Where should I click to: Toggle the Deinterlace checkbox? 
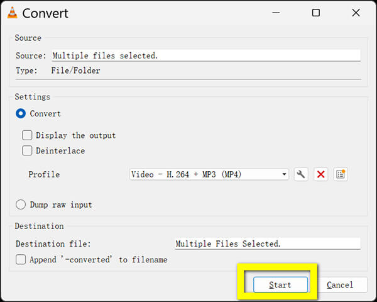click(27, 151)
